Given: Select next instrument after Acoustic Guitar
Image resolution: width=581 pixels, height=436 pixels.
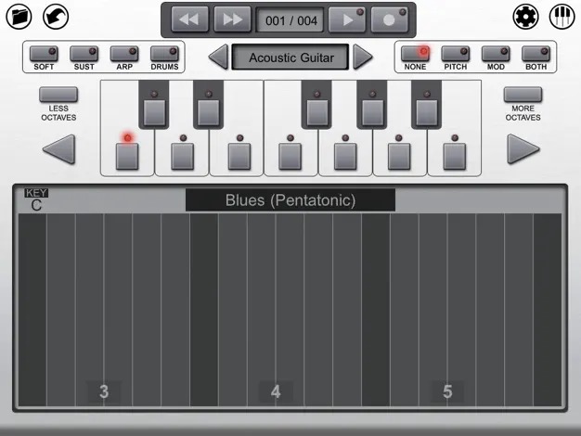Looking at the screenshot, I should pyautogui.click(x=362, y=57).
